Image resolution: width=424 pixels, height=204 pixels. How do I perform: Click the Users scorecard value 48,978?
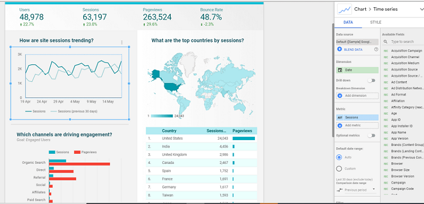tap(31, 17)
